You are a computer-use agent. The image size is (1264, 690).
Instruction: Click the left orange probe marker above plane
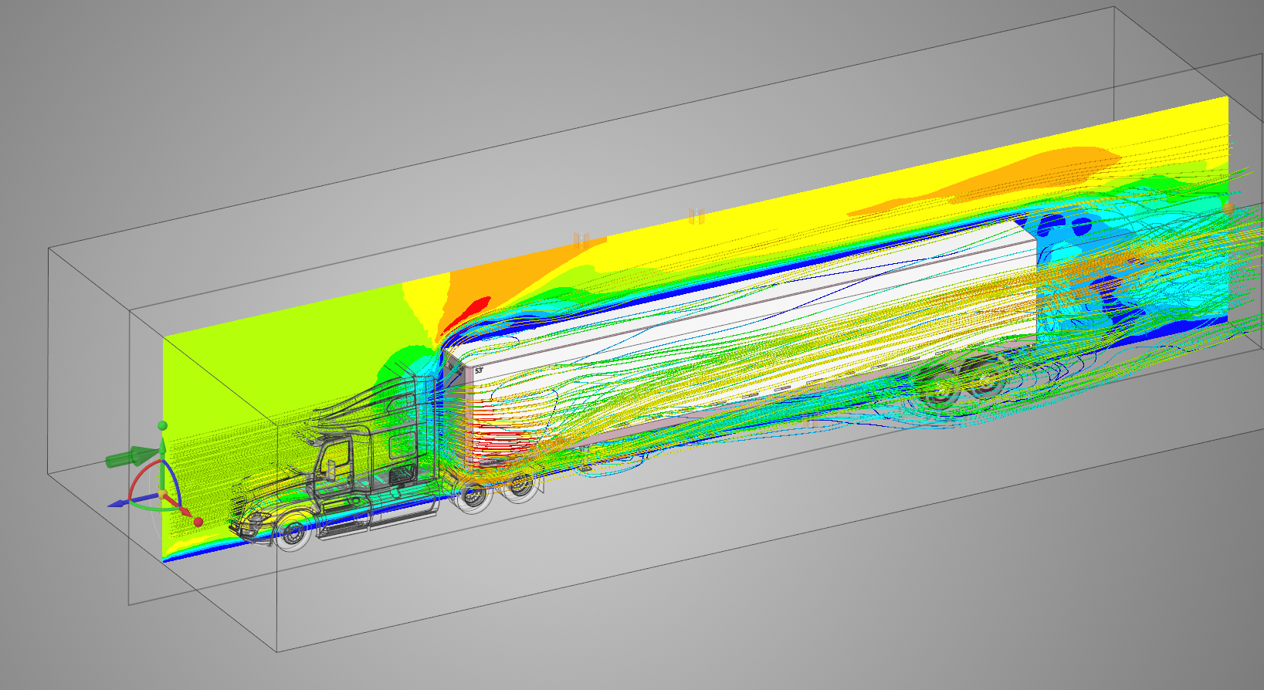tap(581, 239)
